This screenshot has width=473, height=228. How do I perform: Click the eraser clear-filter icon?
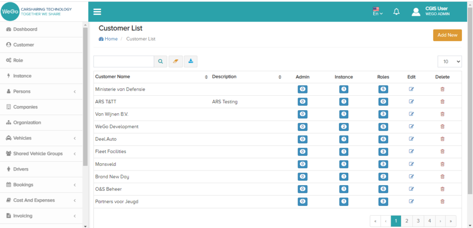pos(176,61)
